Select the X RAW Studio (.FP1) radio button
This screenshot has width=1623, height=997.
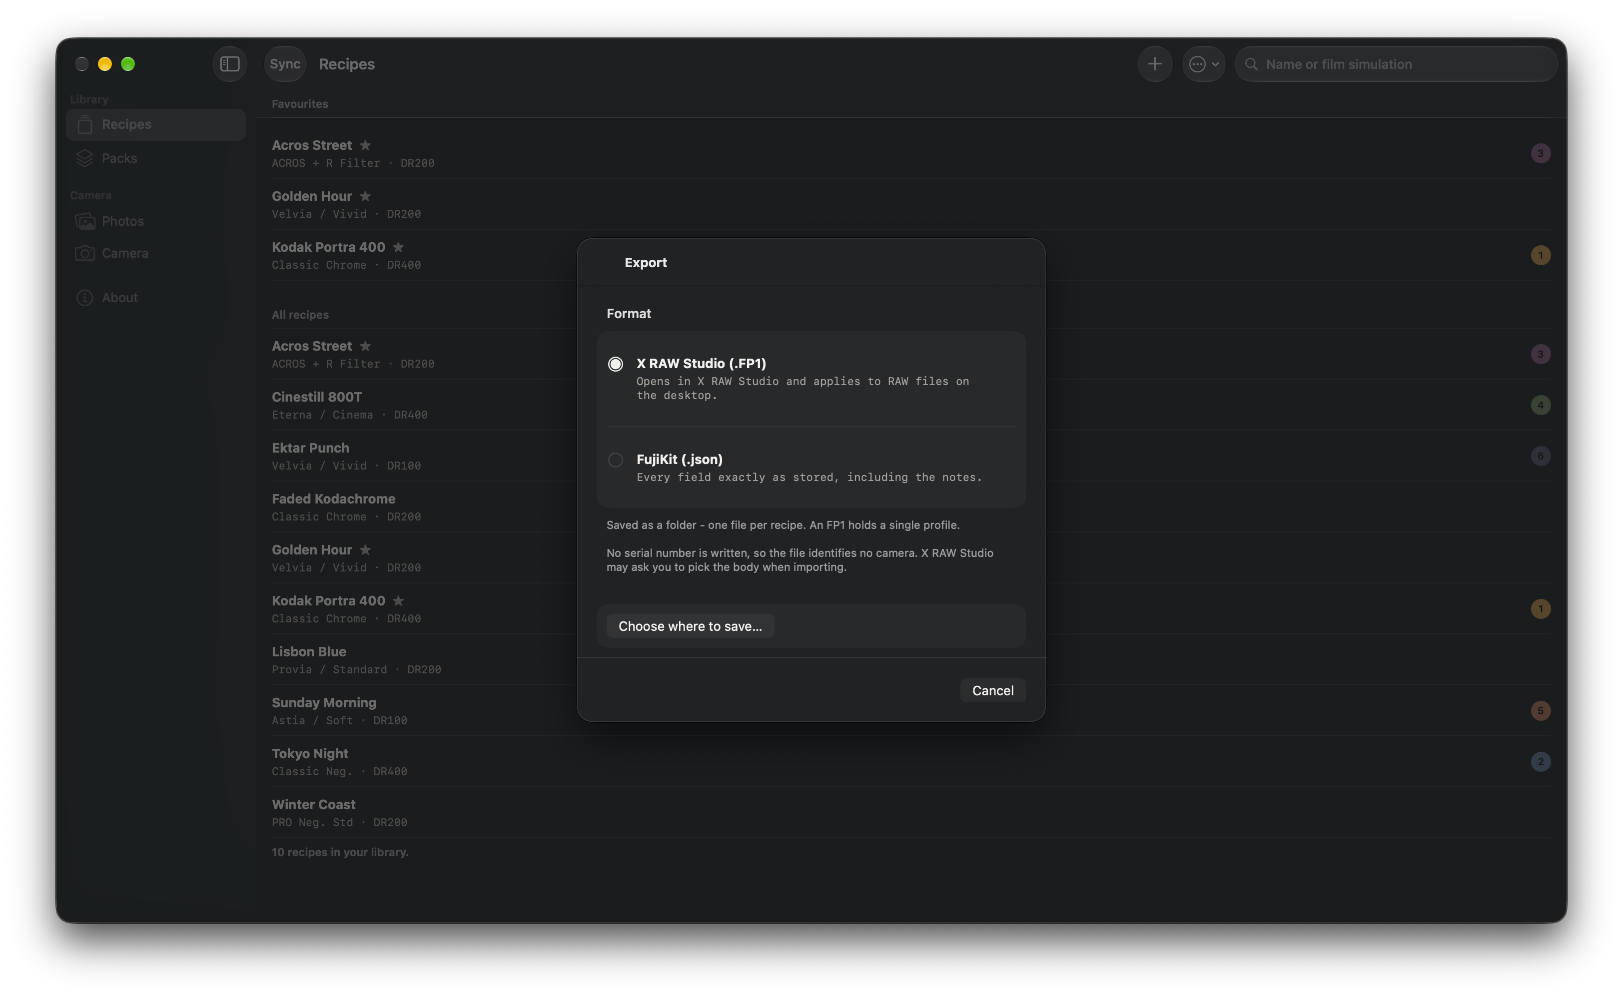pos(615,364)
